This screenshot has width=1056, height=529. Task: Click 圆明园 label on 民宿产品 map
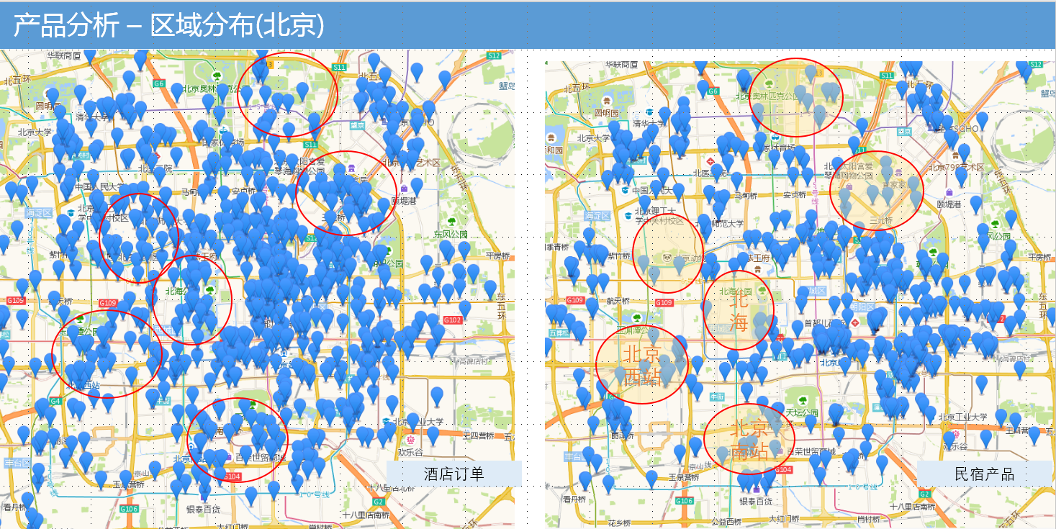[x=607, y=113]
